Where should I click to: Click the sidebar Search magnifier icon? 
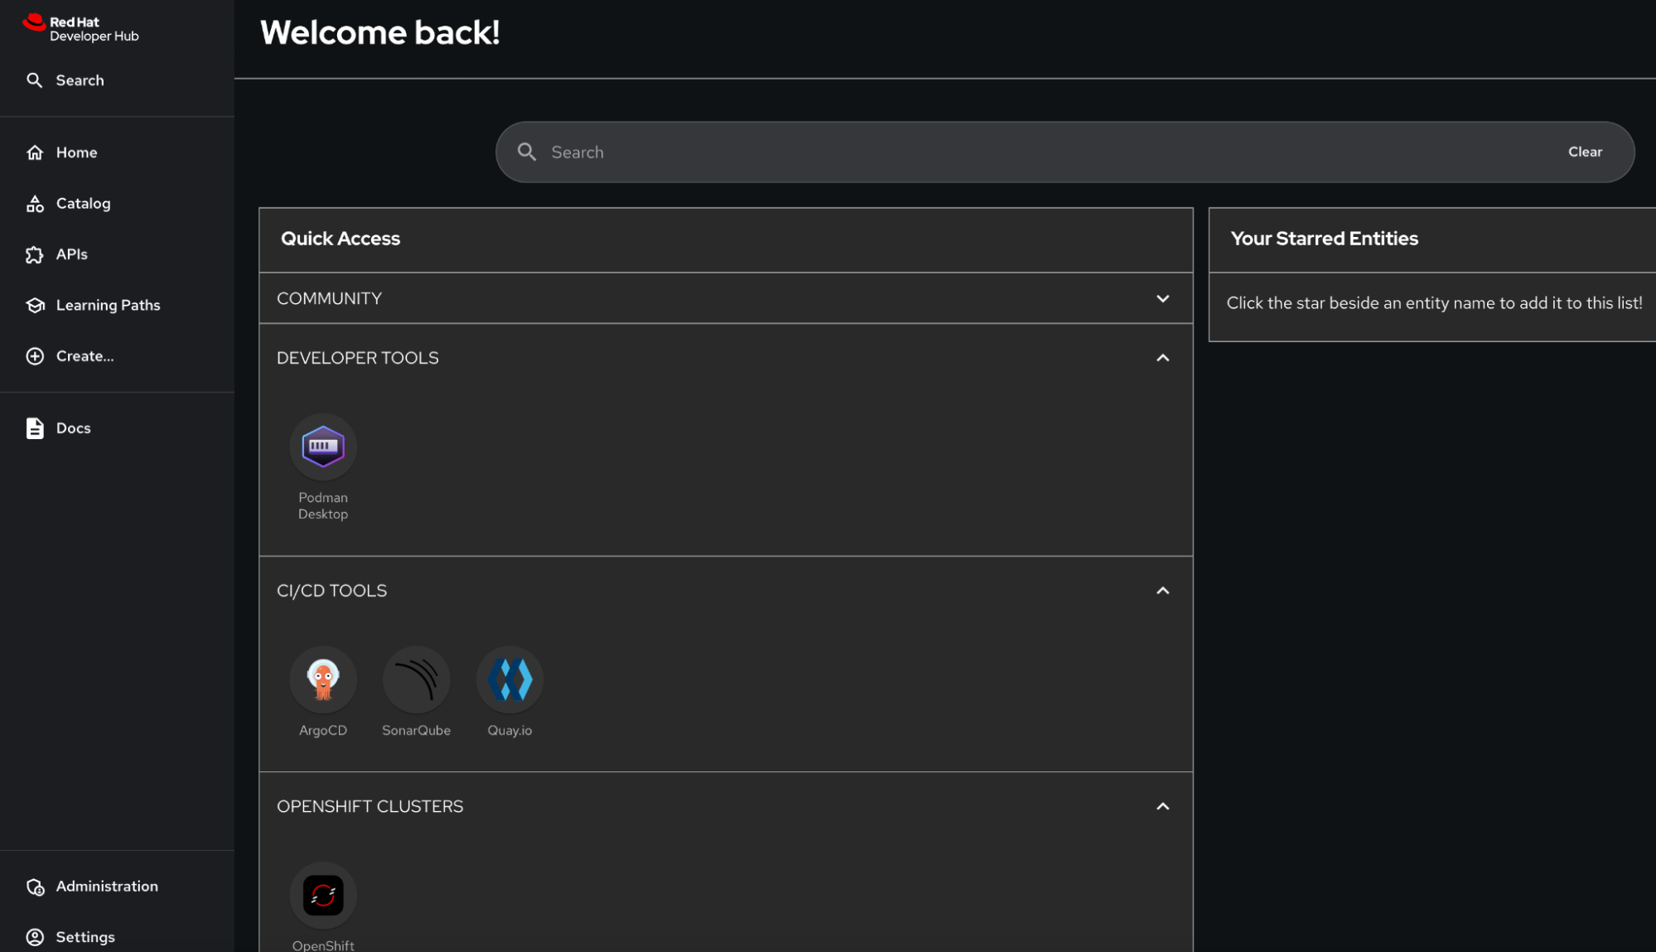(34, 80)
